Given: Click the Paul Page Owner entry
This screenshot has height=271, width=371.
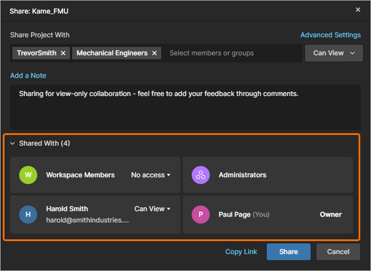Looking at the screenshot, I should click(267, 215).
